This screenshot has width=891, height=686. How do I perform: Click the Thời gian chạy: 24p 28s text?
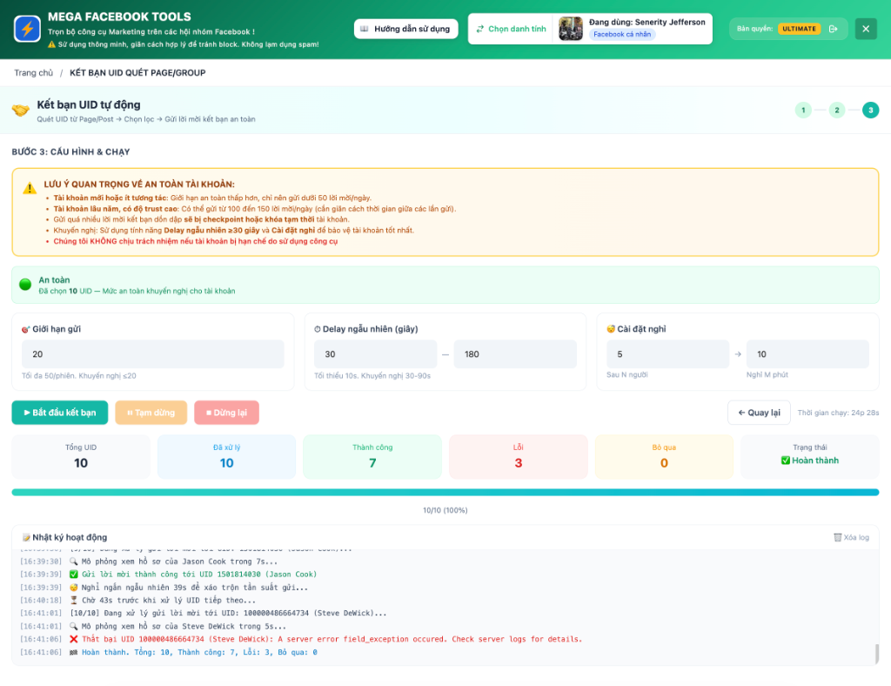(x=838, y=413)
